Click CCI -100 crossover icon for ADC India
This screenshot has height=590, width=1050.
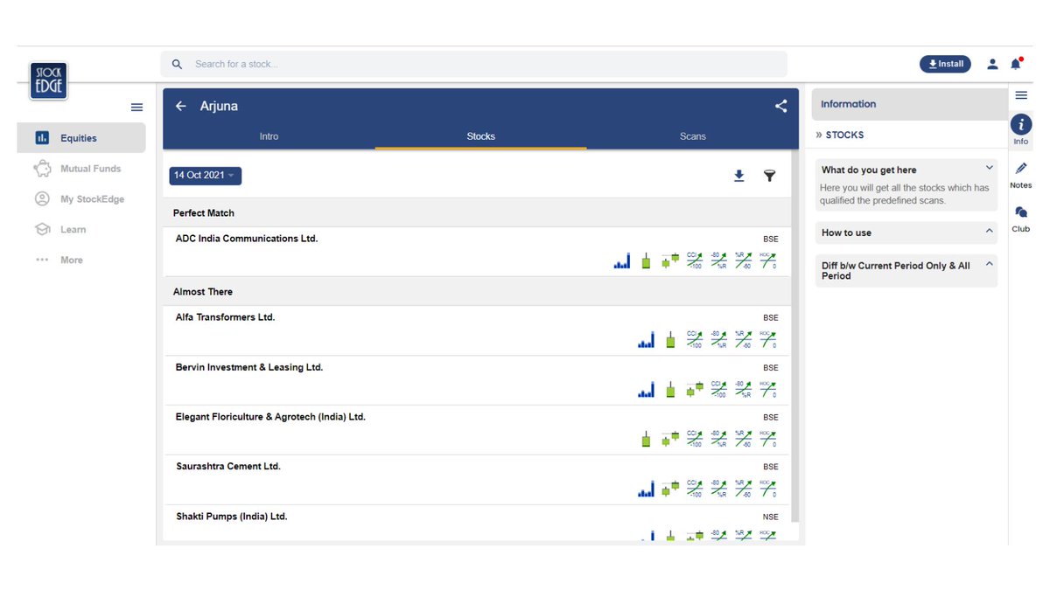694,260
